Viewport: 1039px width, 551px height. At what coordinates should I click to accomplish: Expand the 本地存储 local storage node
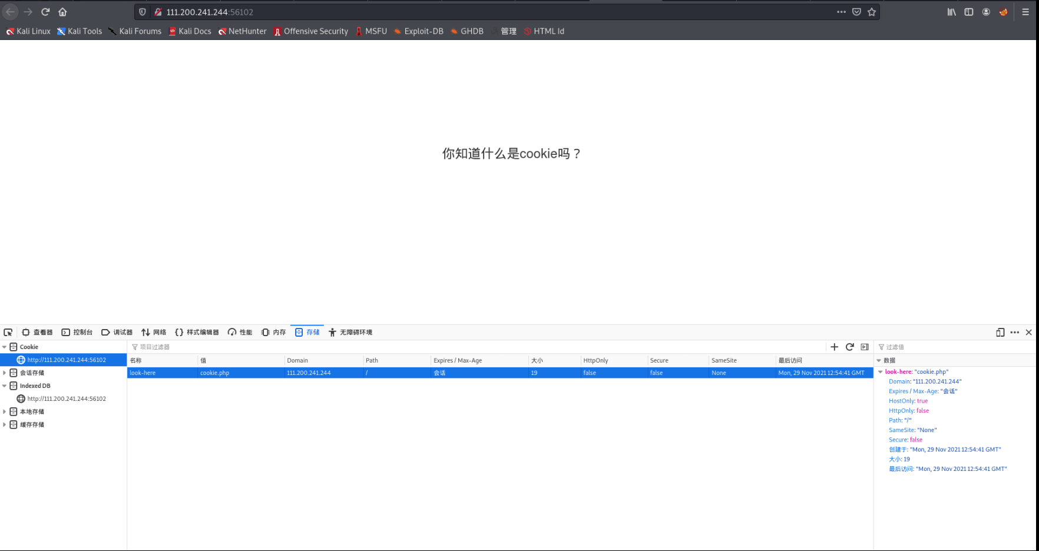pos(5,411)
